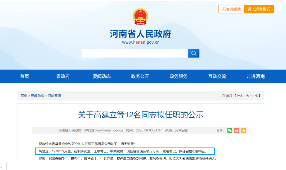Click the national emblem logo

click(140, 17)
